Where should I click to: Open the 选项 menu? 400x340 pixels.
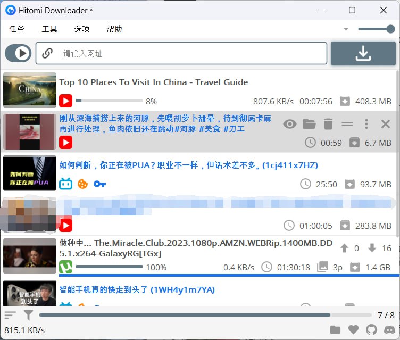[81, 29]
